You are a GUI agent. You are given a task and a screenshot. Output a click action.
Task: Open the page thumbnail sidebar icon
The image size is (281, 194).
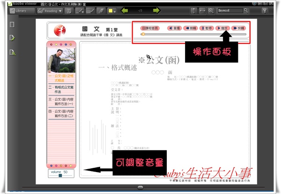pyautogui.click(x=12, y=24)
